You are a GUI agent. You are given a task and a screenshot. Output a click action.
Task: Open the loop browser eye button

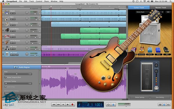tap(160, 105)
